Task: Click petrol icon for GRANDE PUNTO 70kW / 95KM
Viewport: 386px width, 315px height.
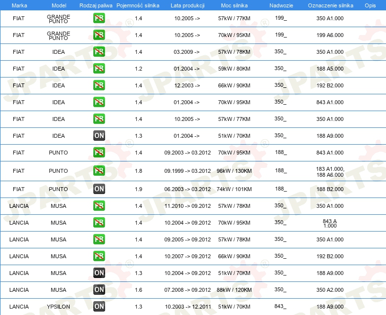Action: click(99, 35)
